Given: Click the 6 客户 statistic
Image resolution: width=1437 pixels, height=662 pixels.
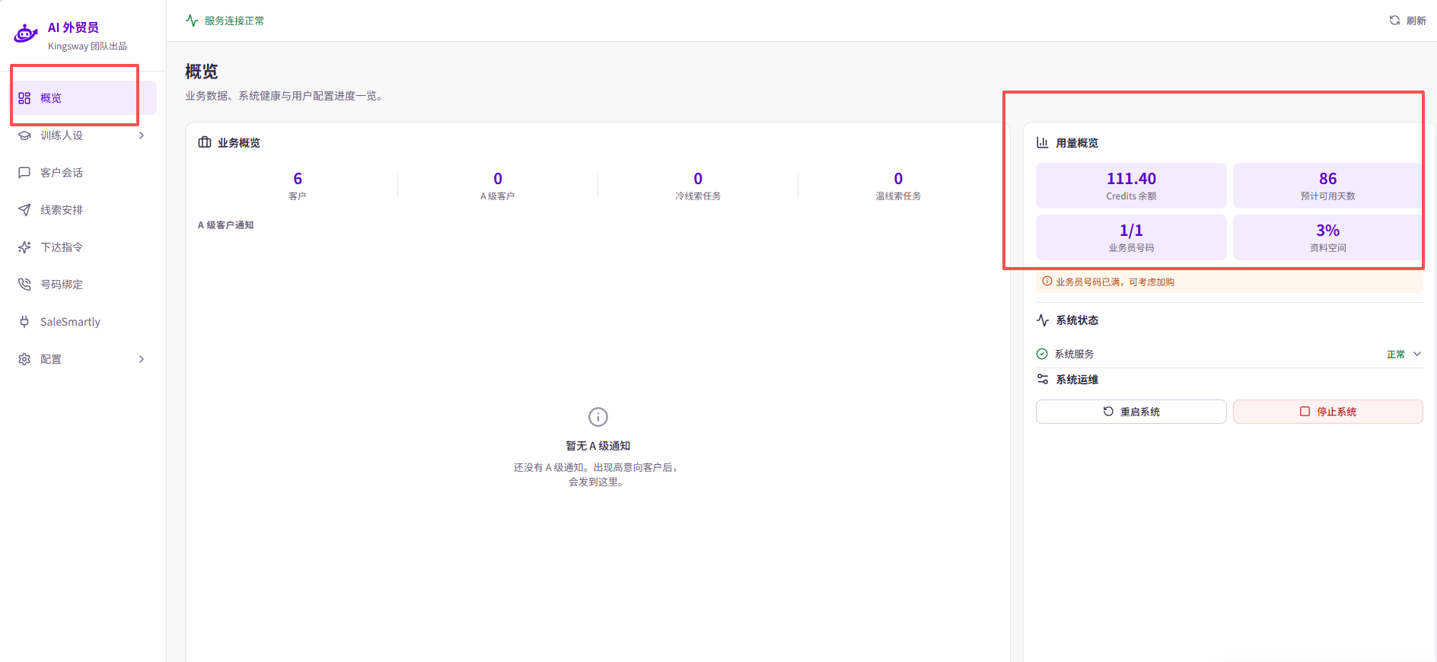Looking at the screenshot, I should pos(298,186).
